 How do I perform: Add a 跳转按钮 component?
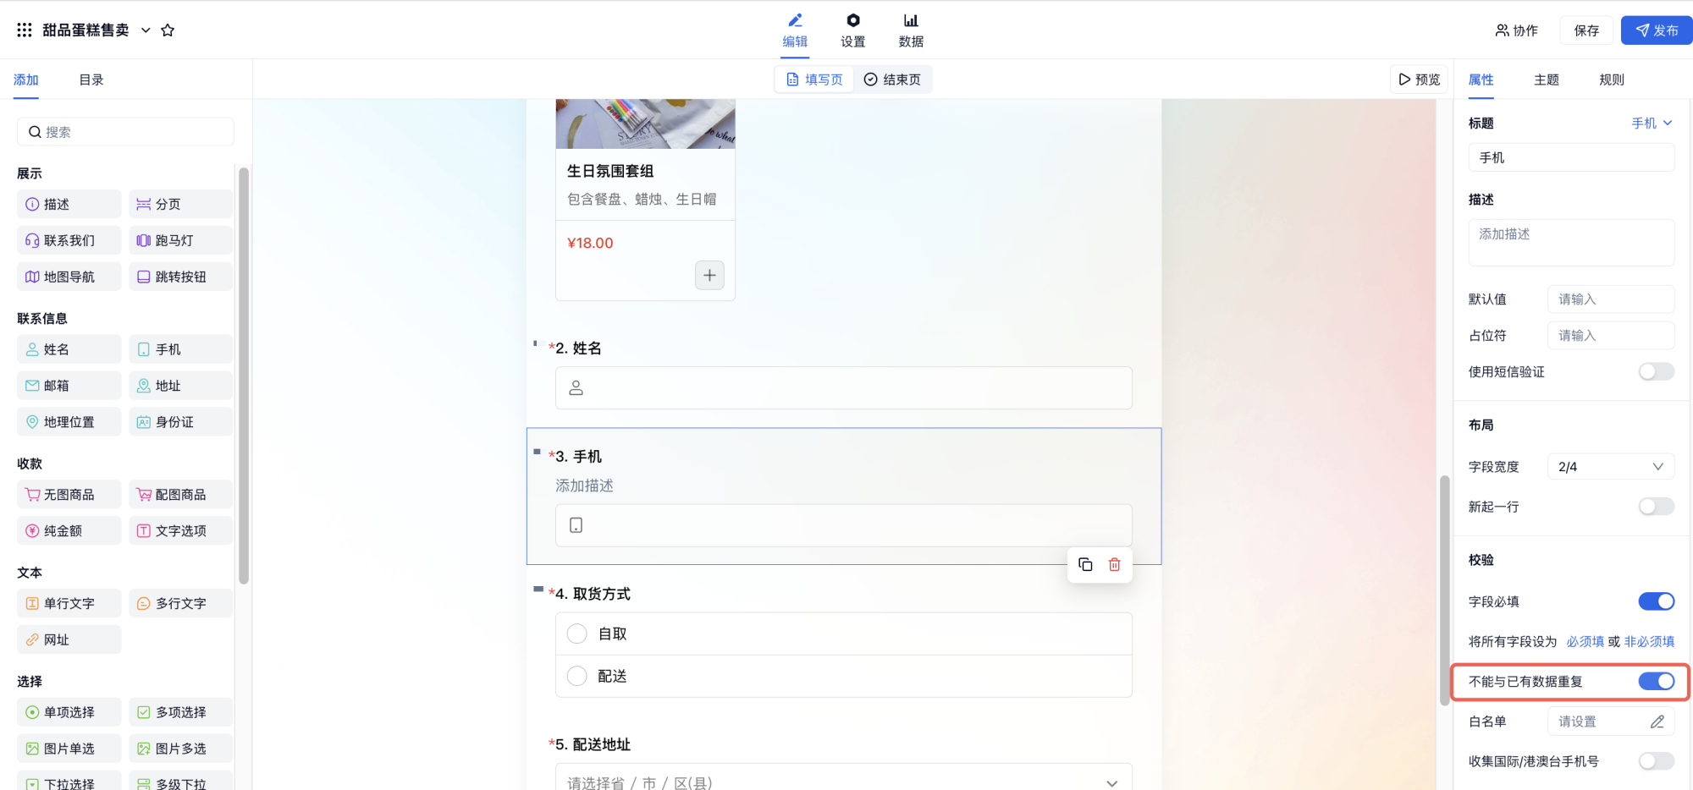click(x=180, y=277)
